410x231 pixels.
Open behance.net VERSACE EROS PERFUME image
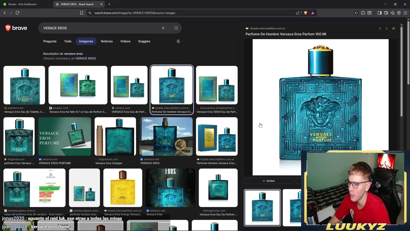pyautogui.click(x=65, y=136)
